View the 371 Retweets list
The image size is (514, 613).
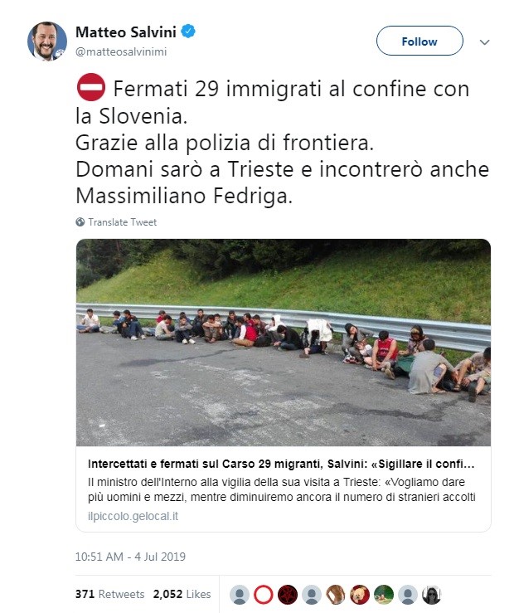(109, 594)
